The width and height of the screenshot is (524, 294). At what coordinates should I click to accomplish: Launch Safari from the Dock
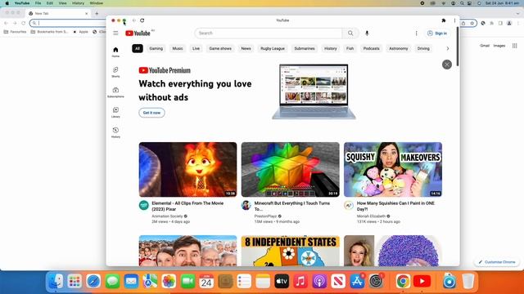93,281
